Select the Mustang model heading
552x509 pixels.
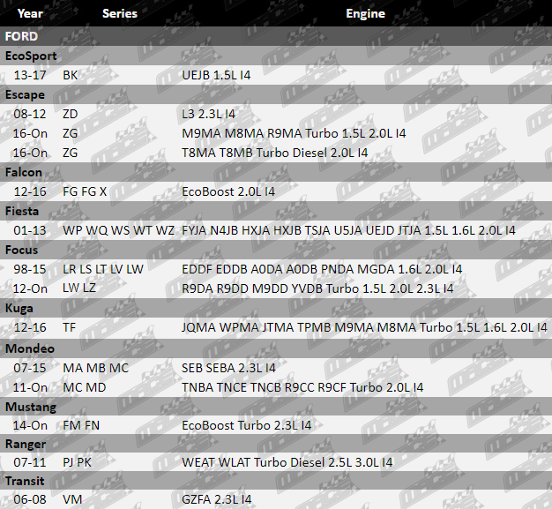pyautogui.click(x=31, y=407)
